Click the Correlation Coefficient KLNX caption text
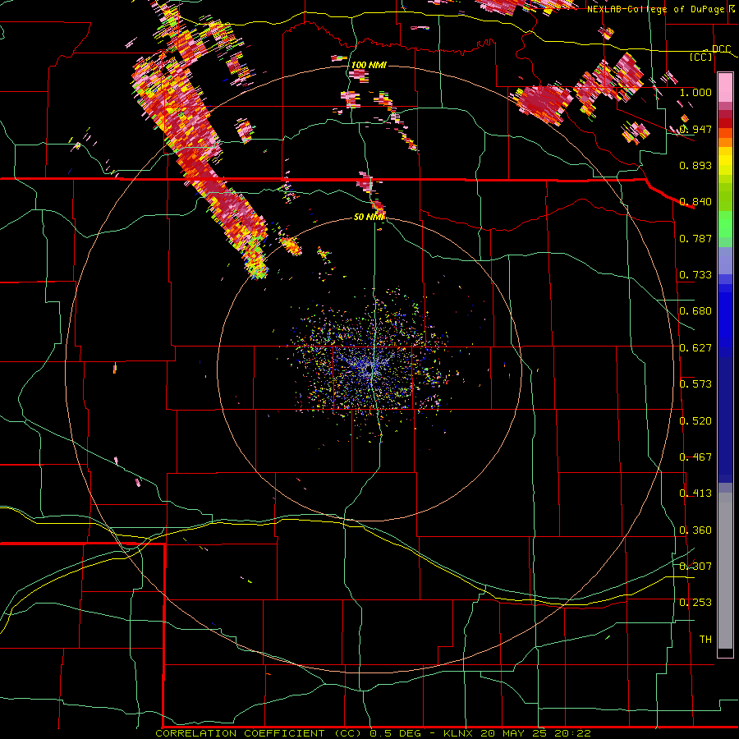Image resolution: width=739 pixels, height=739 pixels. coord(373,733)
